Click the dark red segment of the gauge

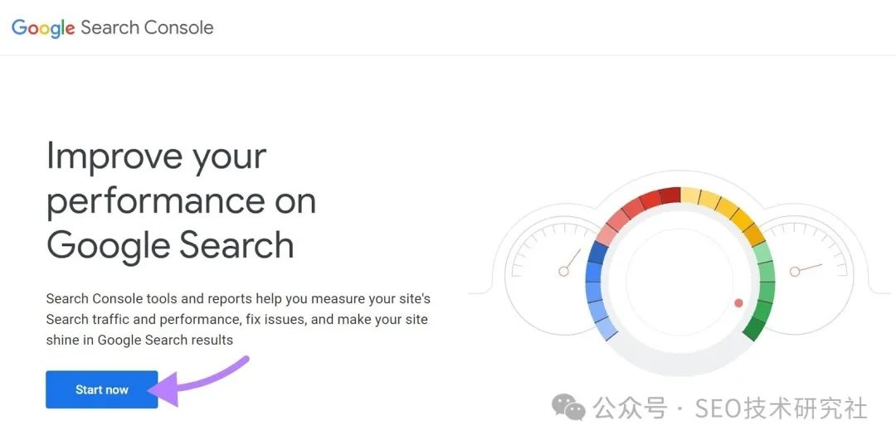tap(670, 197)
